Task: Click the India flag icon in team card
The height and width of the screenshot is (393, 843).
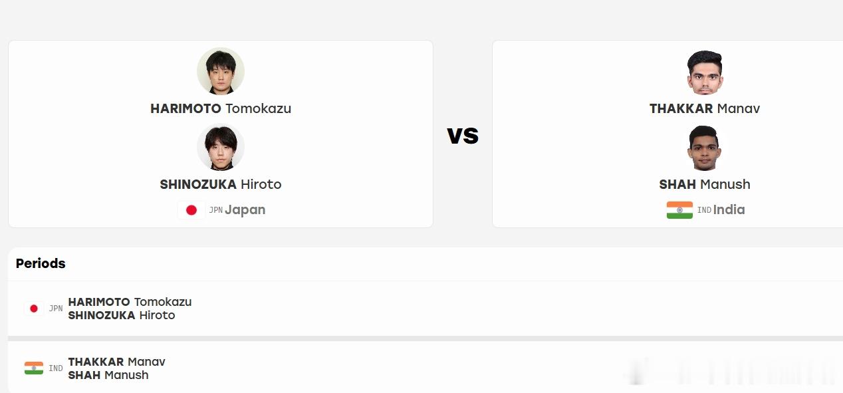Action: (679, 210)
